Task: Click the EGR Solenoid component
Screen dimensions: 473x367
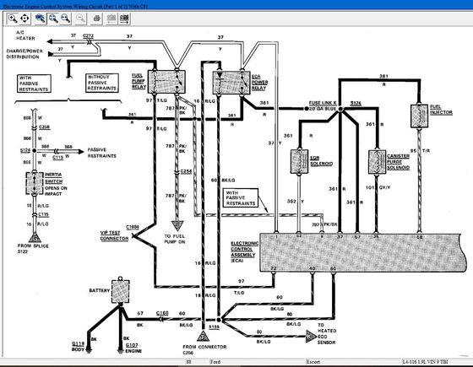Action: point(299,161)
